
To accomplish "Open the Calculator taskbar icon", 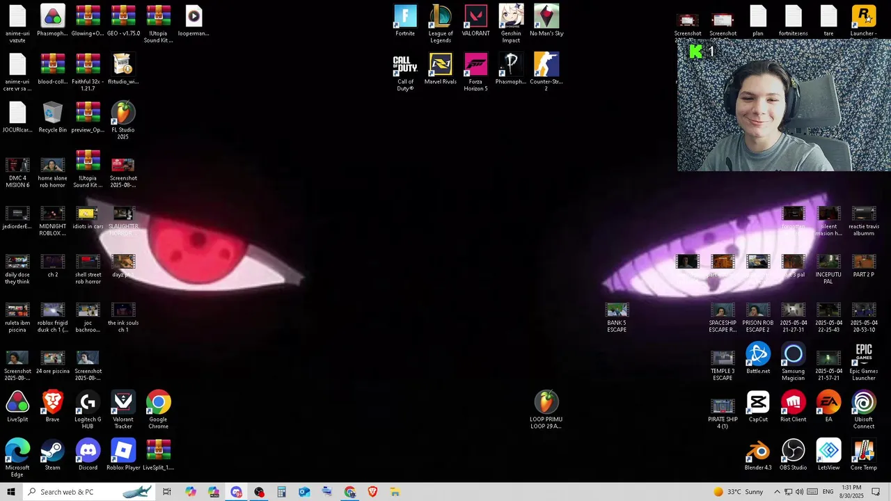I will click(x=281, y=492).
